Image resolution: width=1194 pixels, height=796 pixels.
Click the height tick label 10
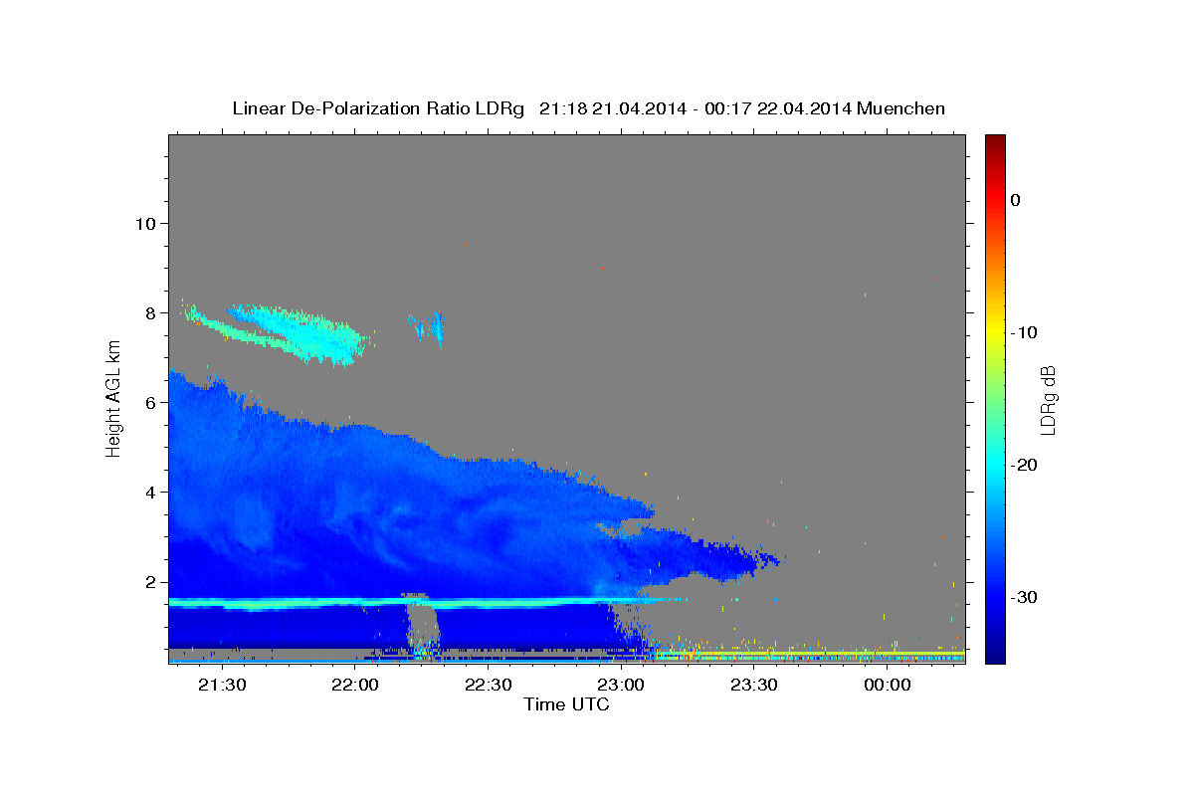pyautogui.click(x=146, y=223)
